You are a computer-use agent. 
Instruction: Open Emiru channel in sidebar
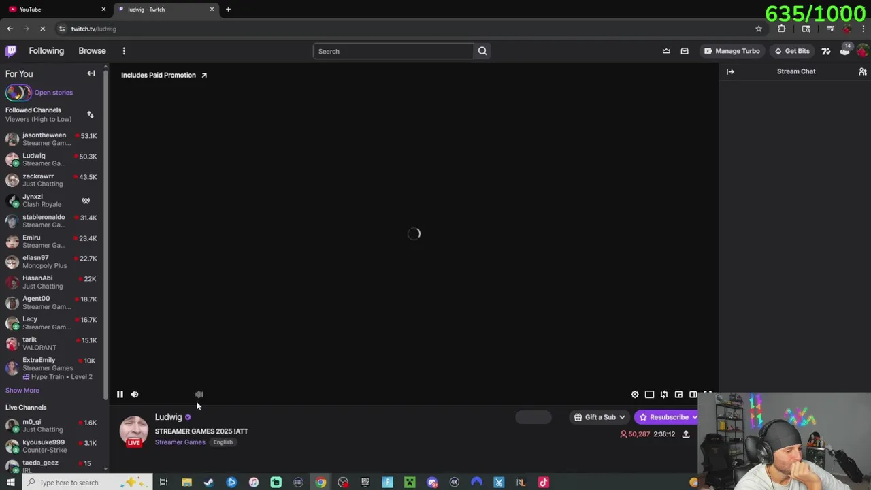click(52, 241)
